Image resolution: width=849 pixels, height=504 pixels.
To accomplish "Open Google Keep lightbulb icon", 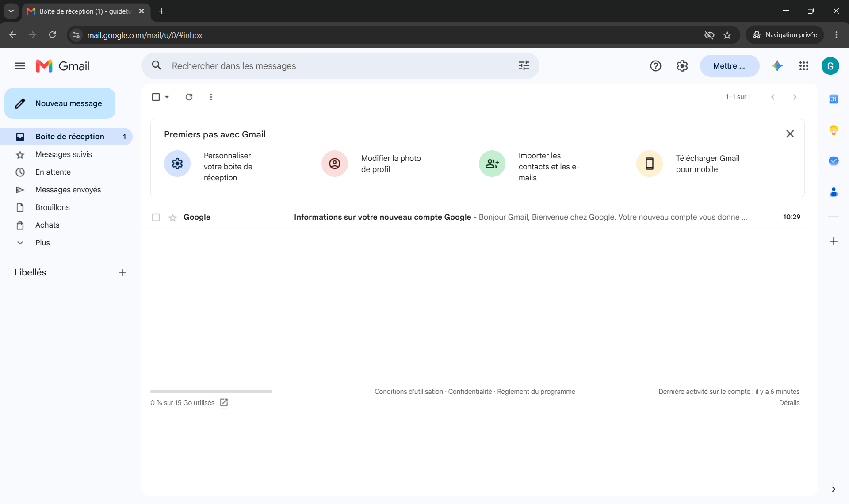I will (x=834, y=130).
